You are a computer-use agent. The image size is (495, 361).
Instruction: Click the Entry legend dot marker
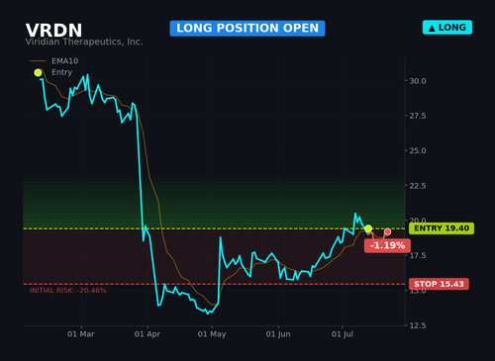(x=38, y=72)
